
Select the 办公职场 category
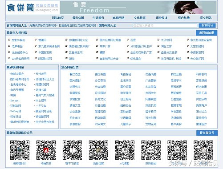point(100,80)
